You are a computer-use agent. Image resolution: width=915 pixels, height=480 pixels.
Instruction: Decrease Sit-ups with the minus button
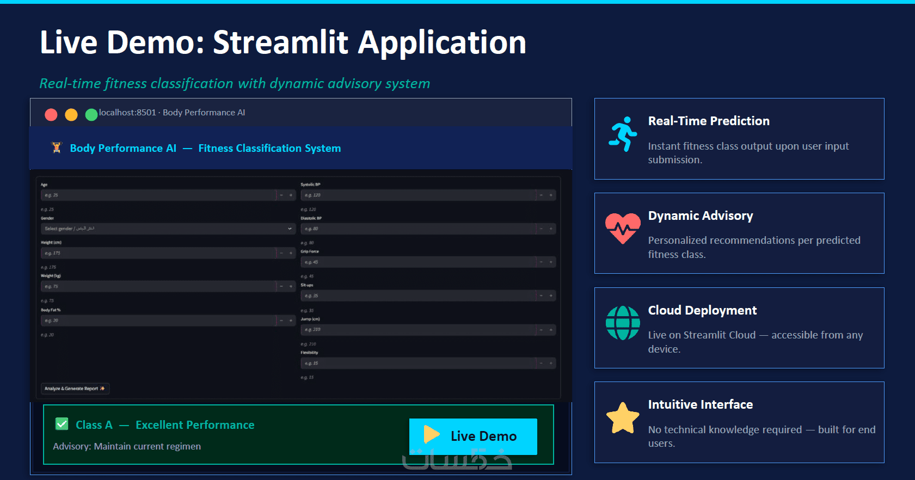point(542,296)
